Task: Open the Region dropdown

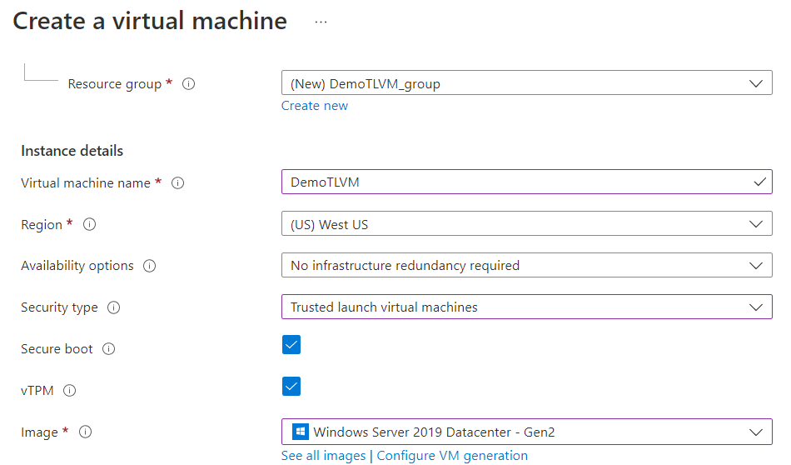Action: point(527,223)
